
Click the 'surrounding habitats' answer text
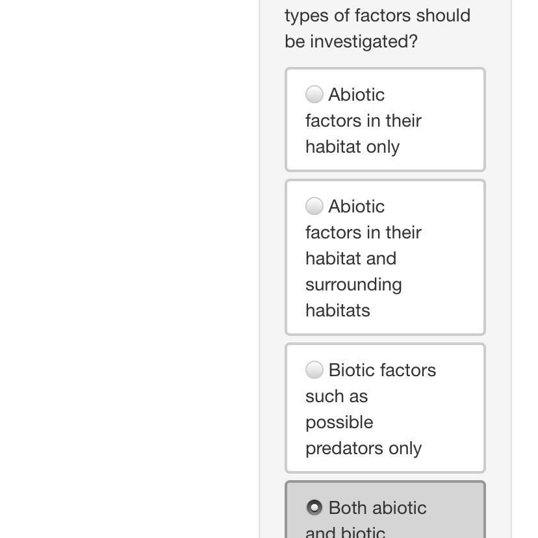pos(353,298)
